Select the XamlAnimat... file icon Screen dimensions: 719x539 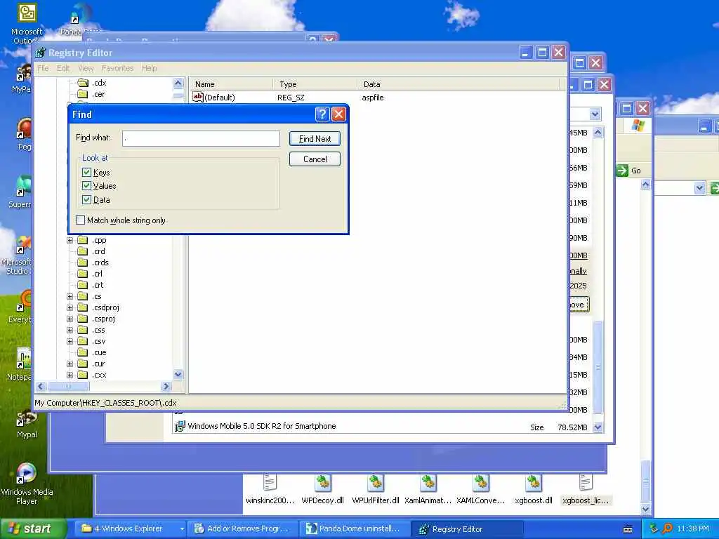[x=428, y=483]
